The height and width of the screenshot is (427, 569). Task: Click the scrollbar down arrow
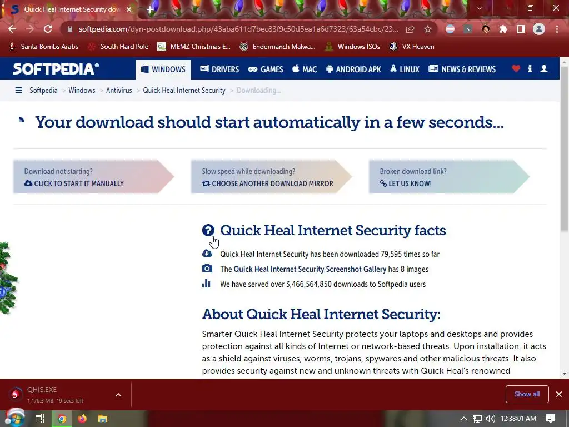coord(564,373)
